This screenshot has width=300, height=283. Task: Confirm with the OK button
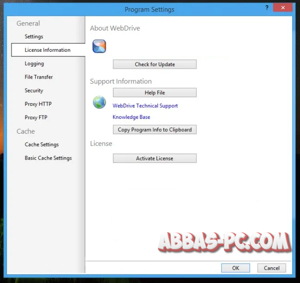click(235, 268)
